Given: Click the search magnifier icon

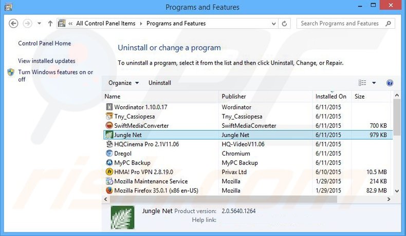Looking at the screenshot, I should point(388,24).
